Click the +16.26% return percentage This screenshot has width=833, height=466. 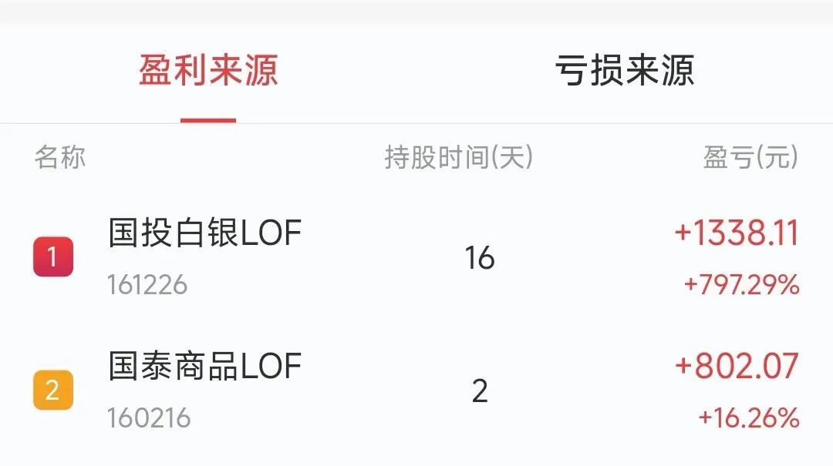pos(749,417)
